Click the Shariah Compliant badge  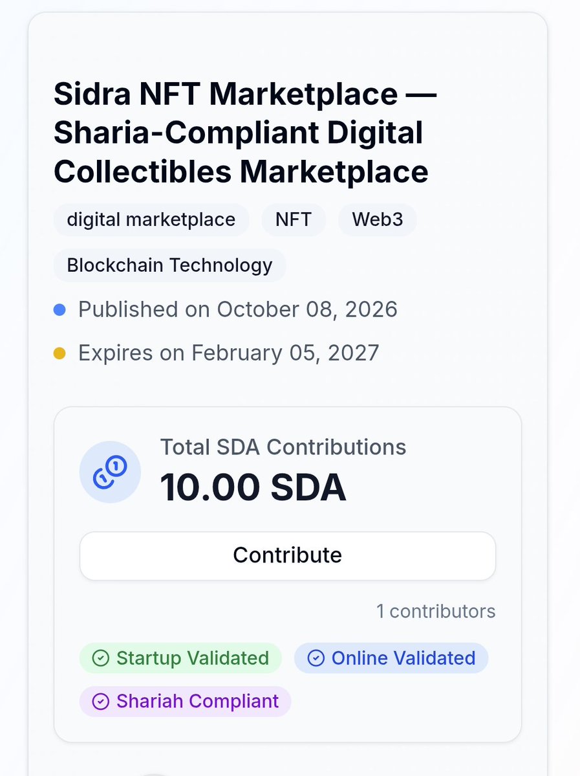[x=185, y=702]
